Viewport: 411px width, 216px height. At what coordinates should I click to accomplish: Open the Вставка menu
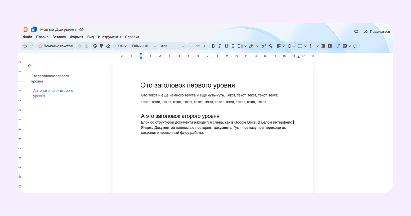coord(59,37)
